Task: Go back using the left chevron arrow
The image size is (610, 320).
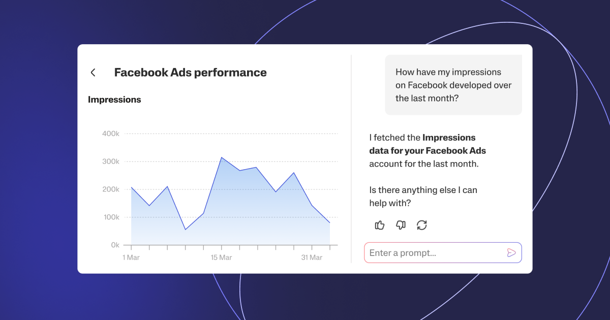Action: tap(93, 73)
